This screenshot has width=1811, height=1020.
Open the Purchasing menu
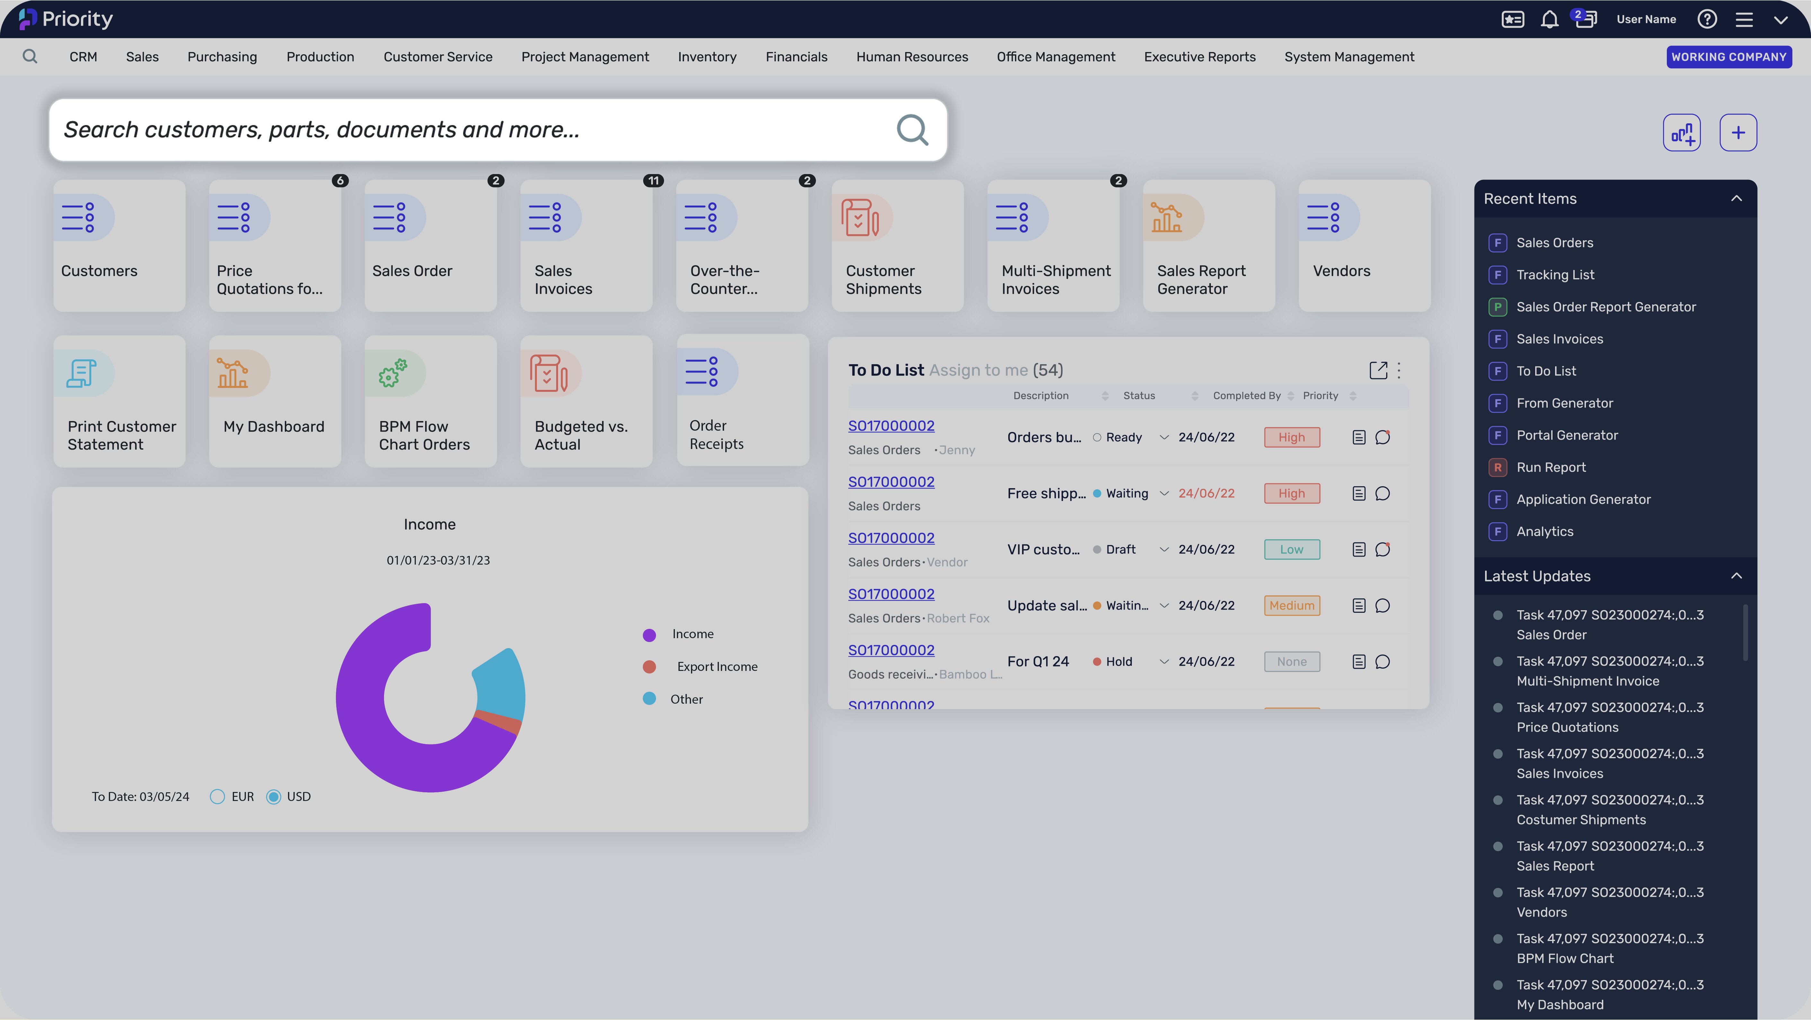[222, 57]
